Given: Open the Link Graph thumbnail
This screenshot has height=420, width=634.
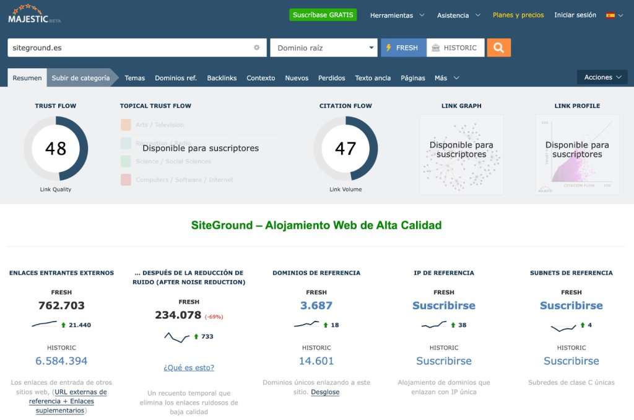Looking at the screenshot, I should coord(461,155).
